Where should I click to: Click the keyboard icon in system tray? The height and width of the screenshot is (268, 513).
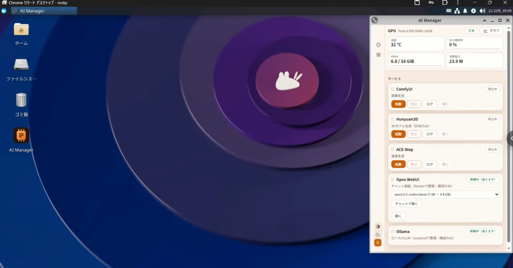pos(449,11)
